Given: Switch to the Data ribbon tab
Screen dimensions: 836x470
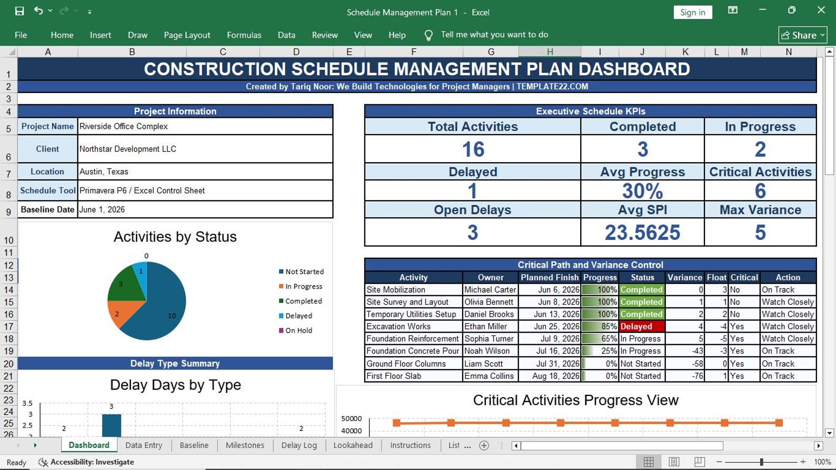Looking at the screenshot, I should tap(286, 35).
